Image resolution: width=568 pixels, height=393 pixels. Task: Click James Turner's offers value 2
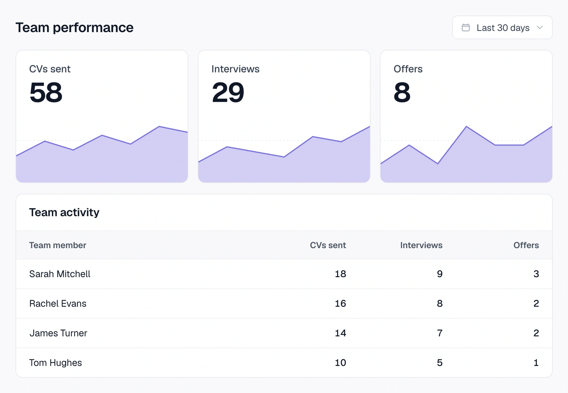(536, 333)
